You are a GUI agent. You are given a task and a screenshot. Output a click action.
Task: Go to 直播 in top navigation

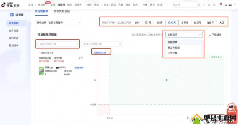53,5
